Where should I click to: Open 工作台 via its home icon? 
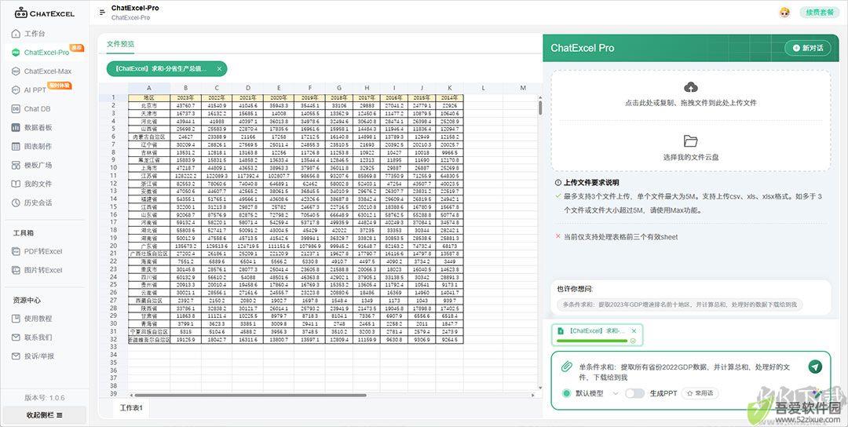(x=16, y=34)
